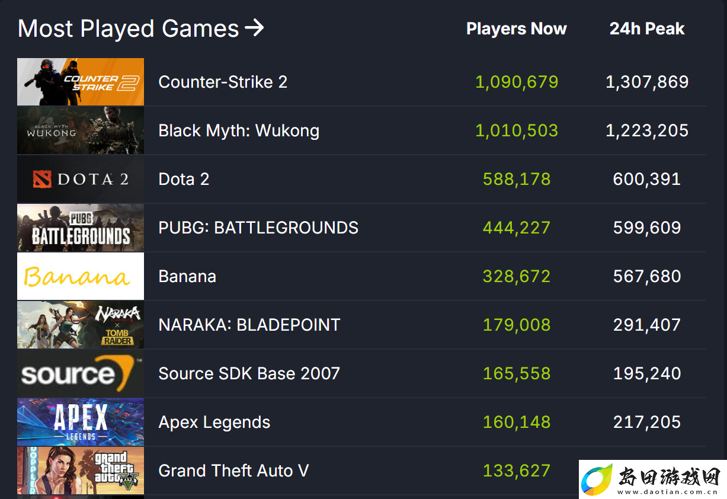The height and width of the screenshot is (499, 727).
Task: Click the Banana game name
Action: pyautogui.click(x=187, y=276)
